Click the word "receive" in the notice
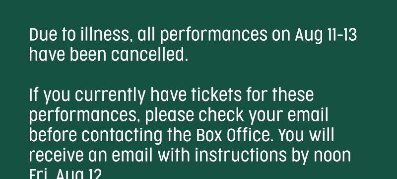397x179 pixels. (57, 156)
